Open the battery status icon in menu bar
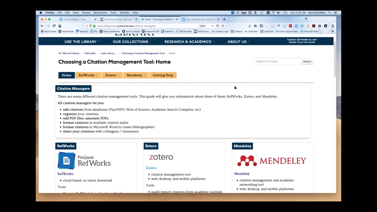 [285, 13]
